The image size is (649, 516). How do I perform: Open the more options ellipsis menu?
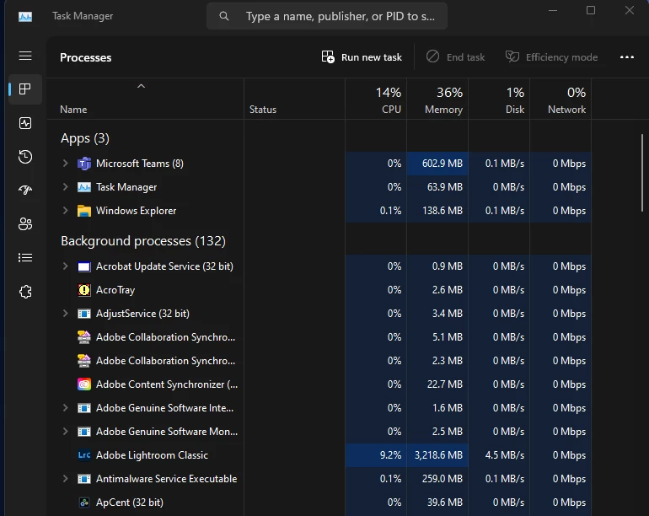click(x=626, y=57)
